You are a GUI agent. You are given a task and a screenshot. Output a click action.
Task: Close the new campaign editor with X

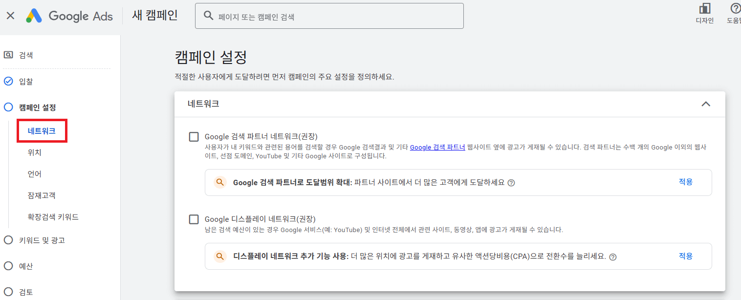tap(10, 16)
